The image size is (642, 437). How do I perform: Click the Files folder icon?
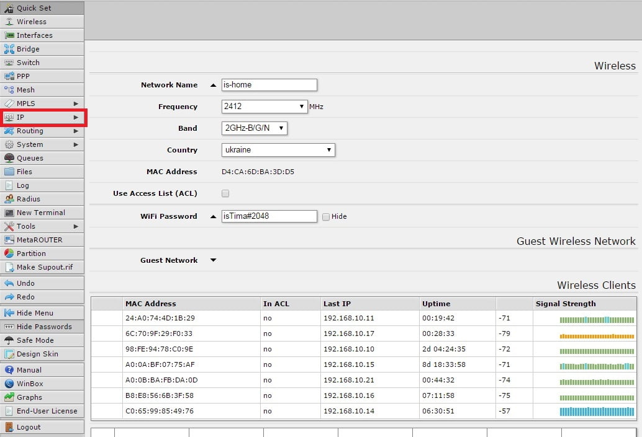coord(9,172)
